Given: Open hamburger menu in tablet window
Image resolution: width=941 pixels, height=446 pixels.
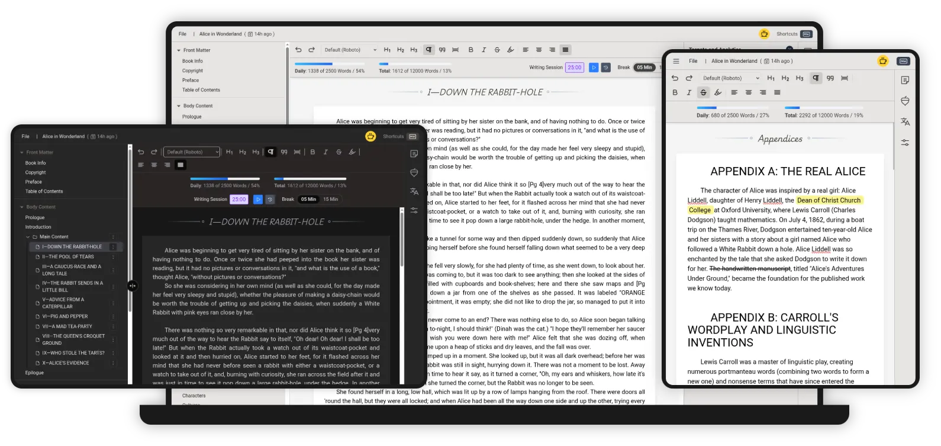Looking at the screenshot, I should tap(676, 61).
